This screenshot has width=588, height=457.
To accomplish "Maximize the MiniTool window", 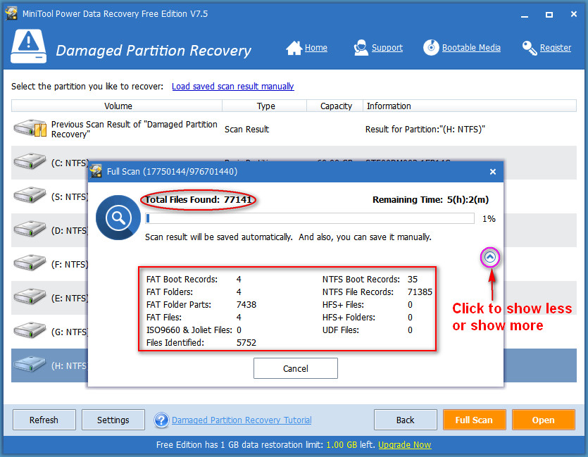I will [x=549, y=15].
